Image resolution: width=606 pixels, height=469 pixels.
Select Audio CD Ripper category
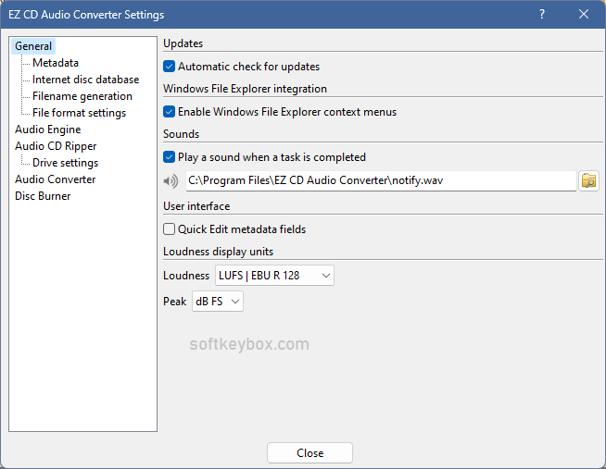coord(56,146)
